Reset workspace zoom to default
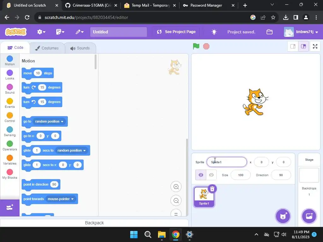Image resolution: width=323 pixels, height=242 pixels. click(x=176, y=213)
